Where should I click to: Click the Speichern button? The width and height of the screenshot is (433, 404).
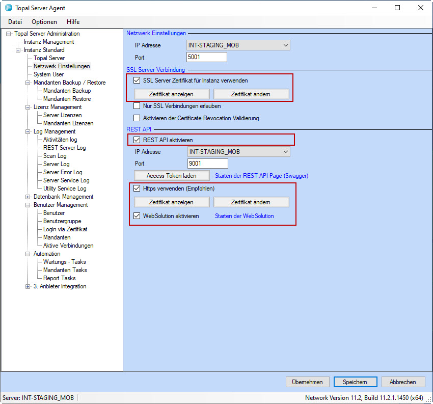coord(355,382)
